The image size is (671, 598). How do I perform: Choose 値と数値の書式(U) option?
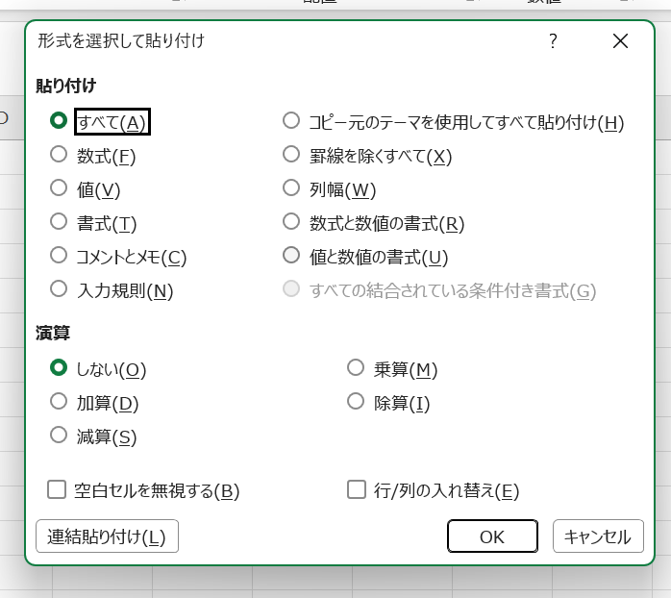tap(291, 256)
